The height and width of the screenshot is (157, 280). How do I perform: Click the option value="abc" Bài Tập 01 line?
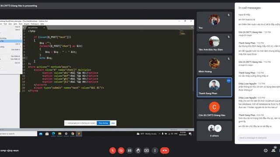coord(70,73)
